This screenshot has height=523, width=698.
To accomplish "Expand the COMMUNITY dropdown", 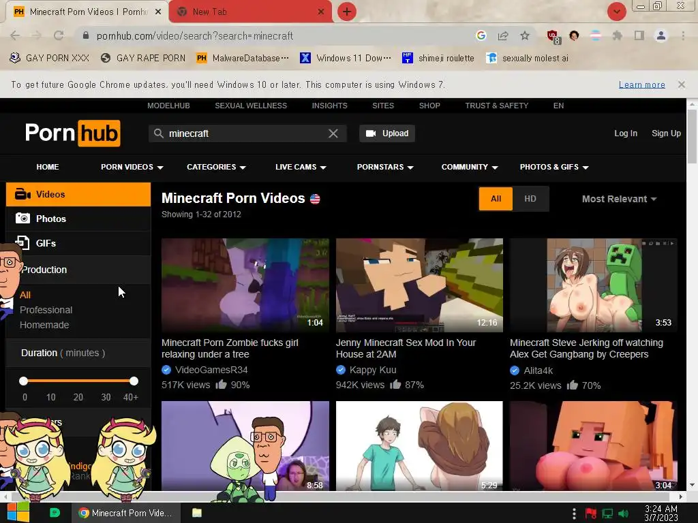I will coord(470,167).
